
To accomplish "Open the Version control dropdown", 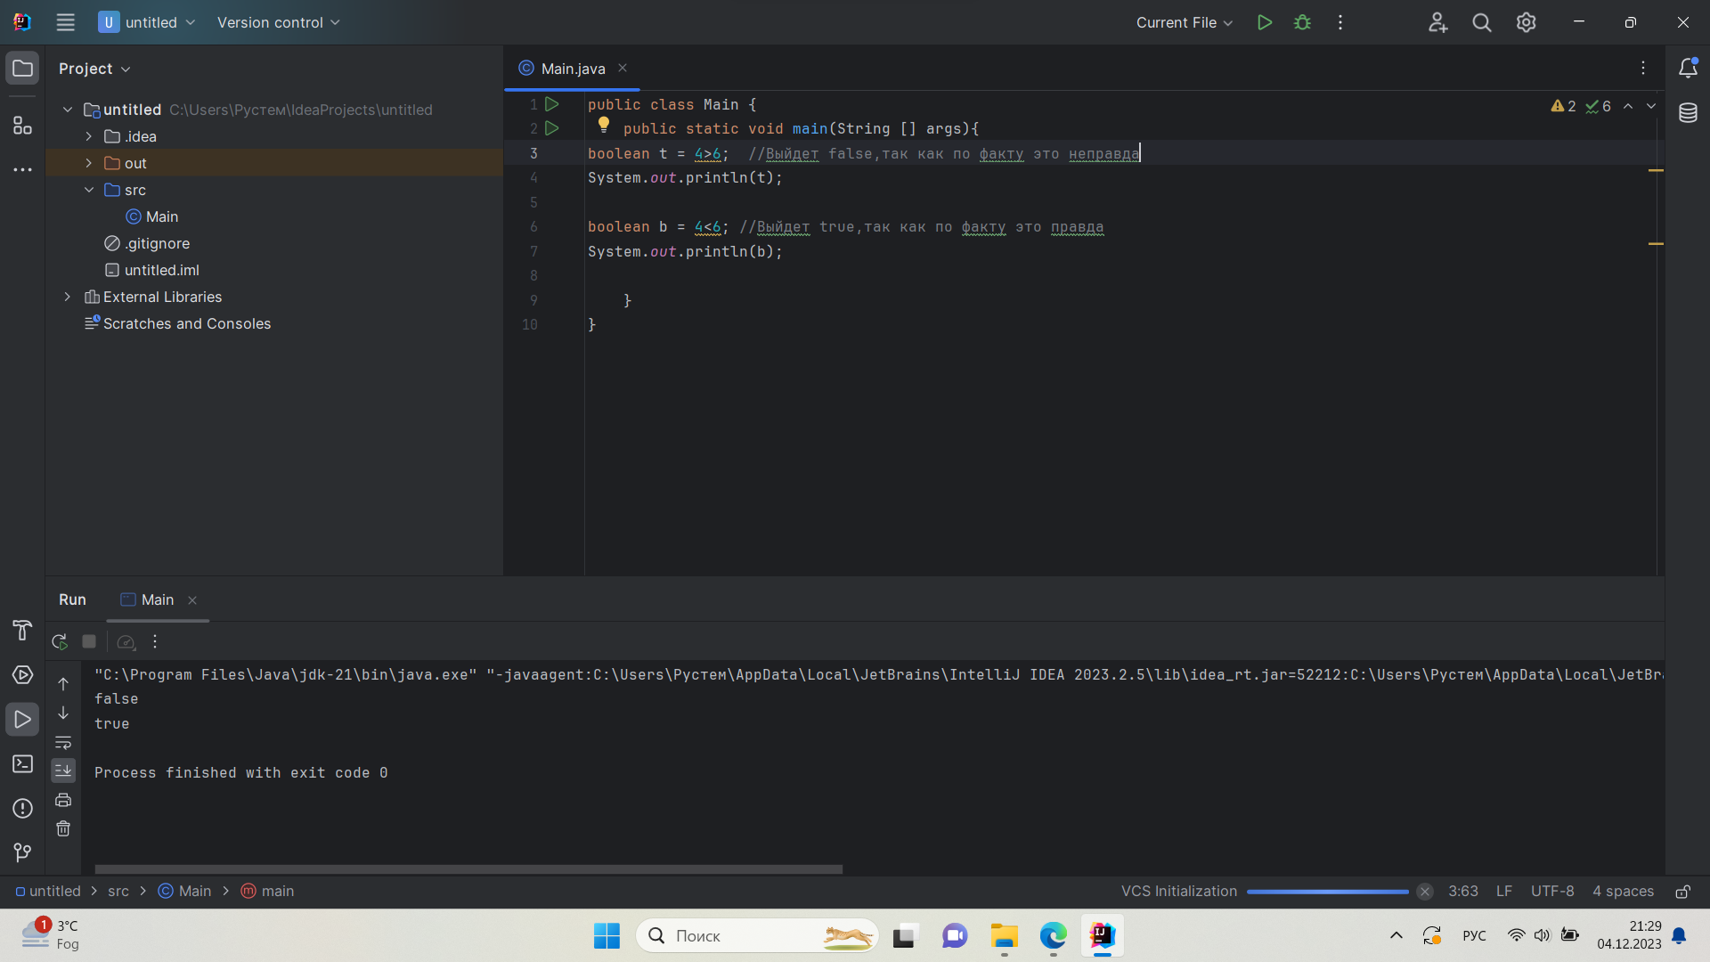I will (278, 22).
